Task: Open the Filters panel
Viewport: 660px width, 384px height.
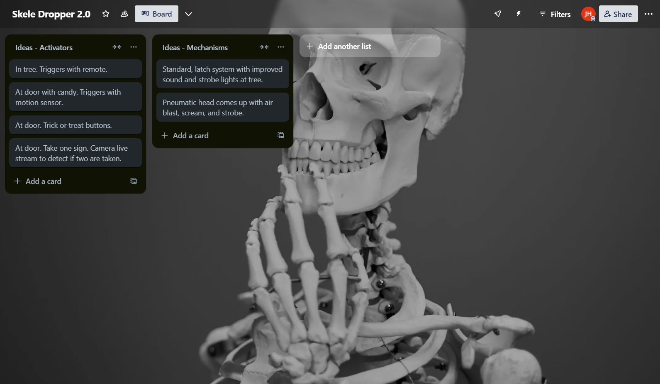Action: pyautogui.click(x=555, y=14)
